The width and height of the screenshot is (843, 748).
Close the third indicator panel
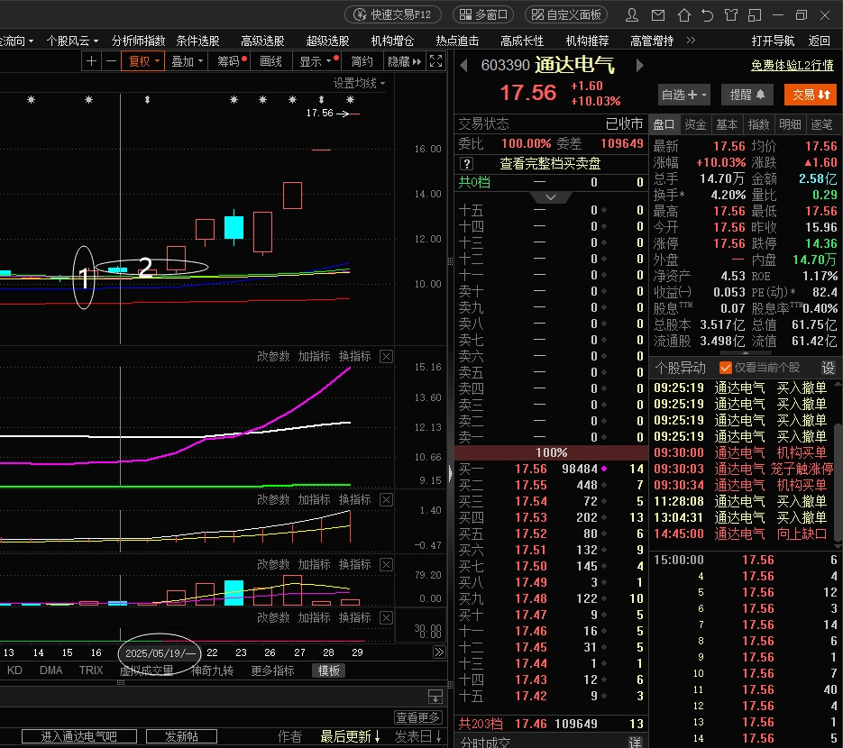coord(386,564)
